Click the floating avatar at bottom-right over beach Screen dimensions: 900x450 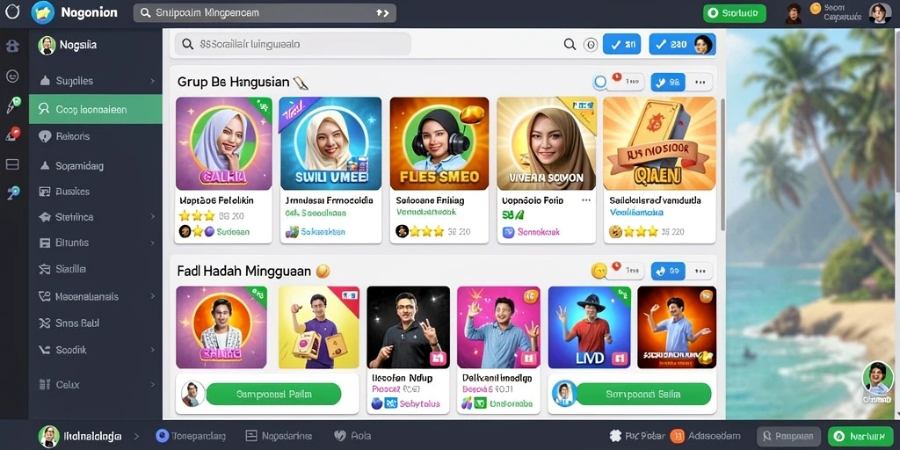pyautogui.click(x=878, y=378)
